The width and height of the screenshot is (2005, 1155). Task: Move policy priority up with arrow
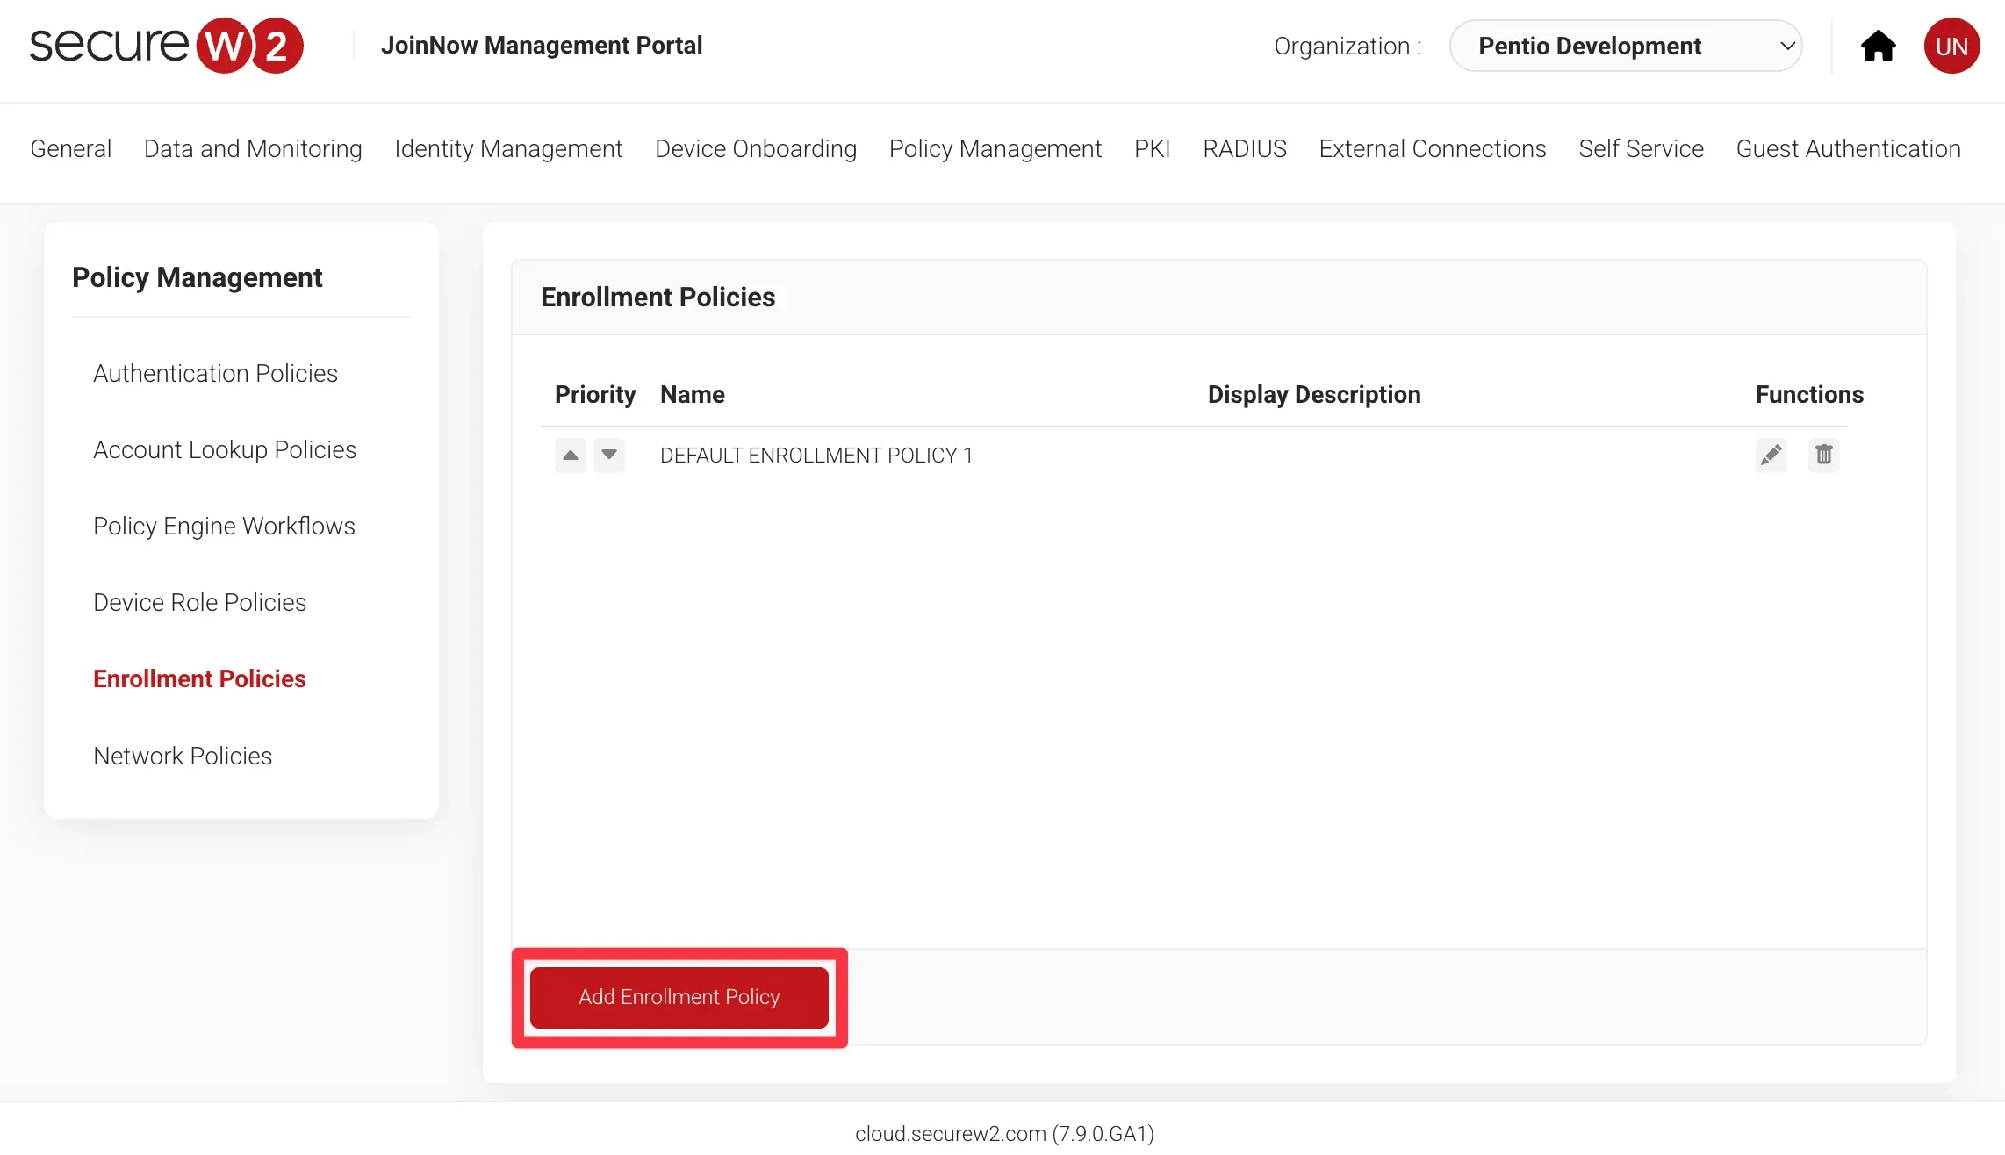coord(570,455)
